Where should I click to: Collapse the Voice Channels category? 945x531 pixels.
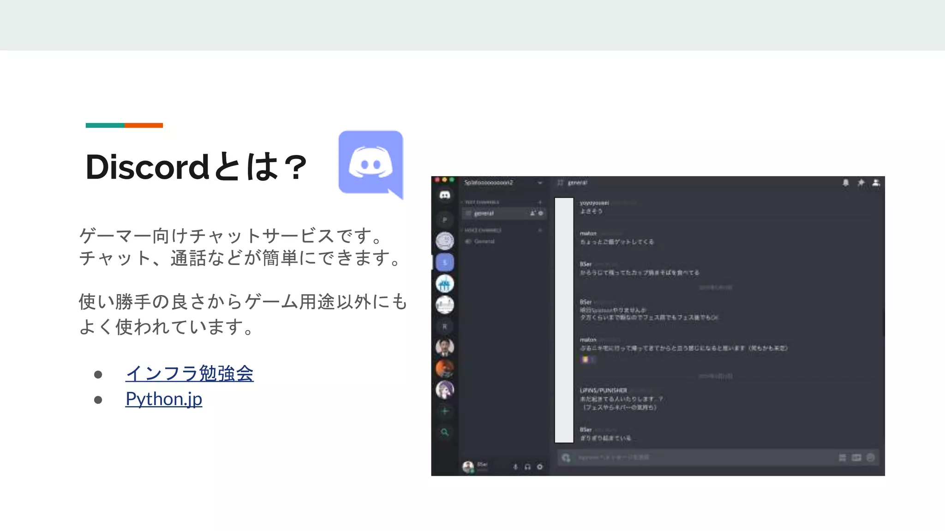[482, 230]
